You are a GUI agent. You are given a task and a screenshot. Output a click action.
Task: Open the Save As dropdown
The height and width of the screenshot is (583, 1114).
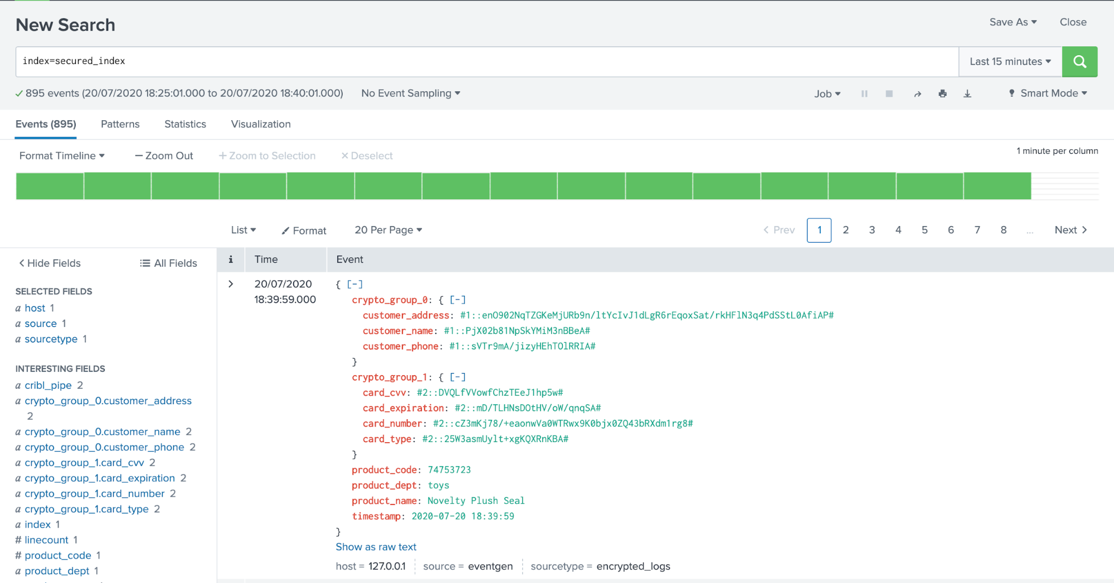pyautogui.click(x=1013, y=22)
